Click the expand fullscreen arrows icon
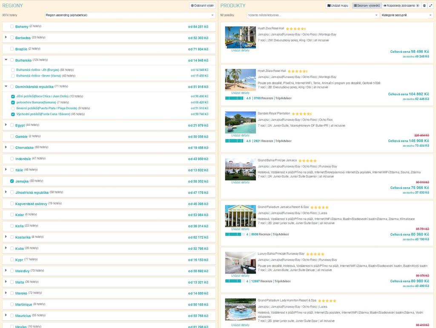The height and width of the screenshot is (328, 436). coord(431,6)
